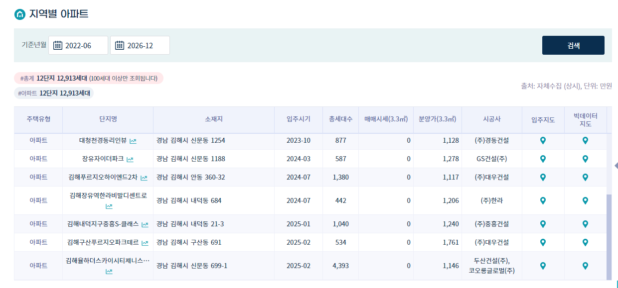Viewport: 618px width, 288px height.
Task: Click 입주지도 pin for 대청천경동리인뷰
Action: [543, 141]
